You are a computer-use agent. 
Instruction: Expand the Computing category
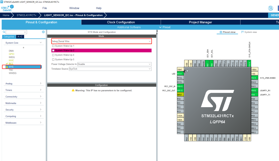24,116
